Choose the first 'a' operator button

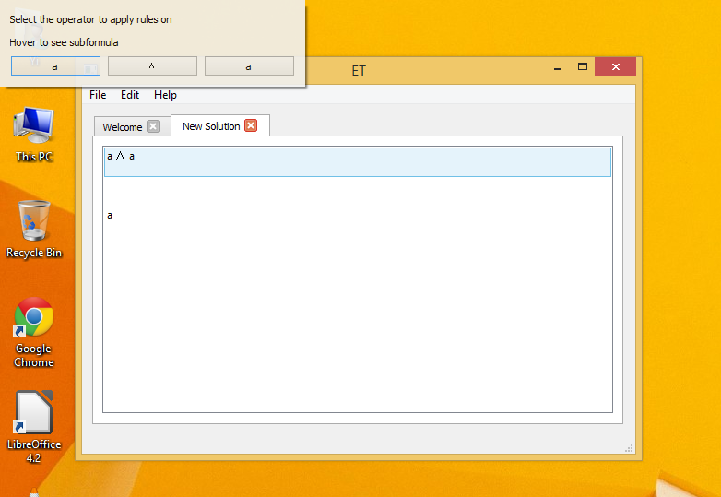pos(55,66)
